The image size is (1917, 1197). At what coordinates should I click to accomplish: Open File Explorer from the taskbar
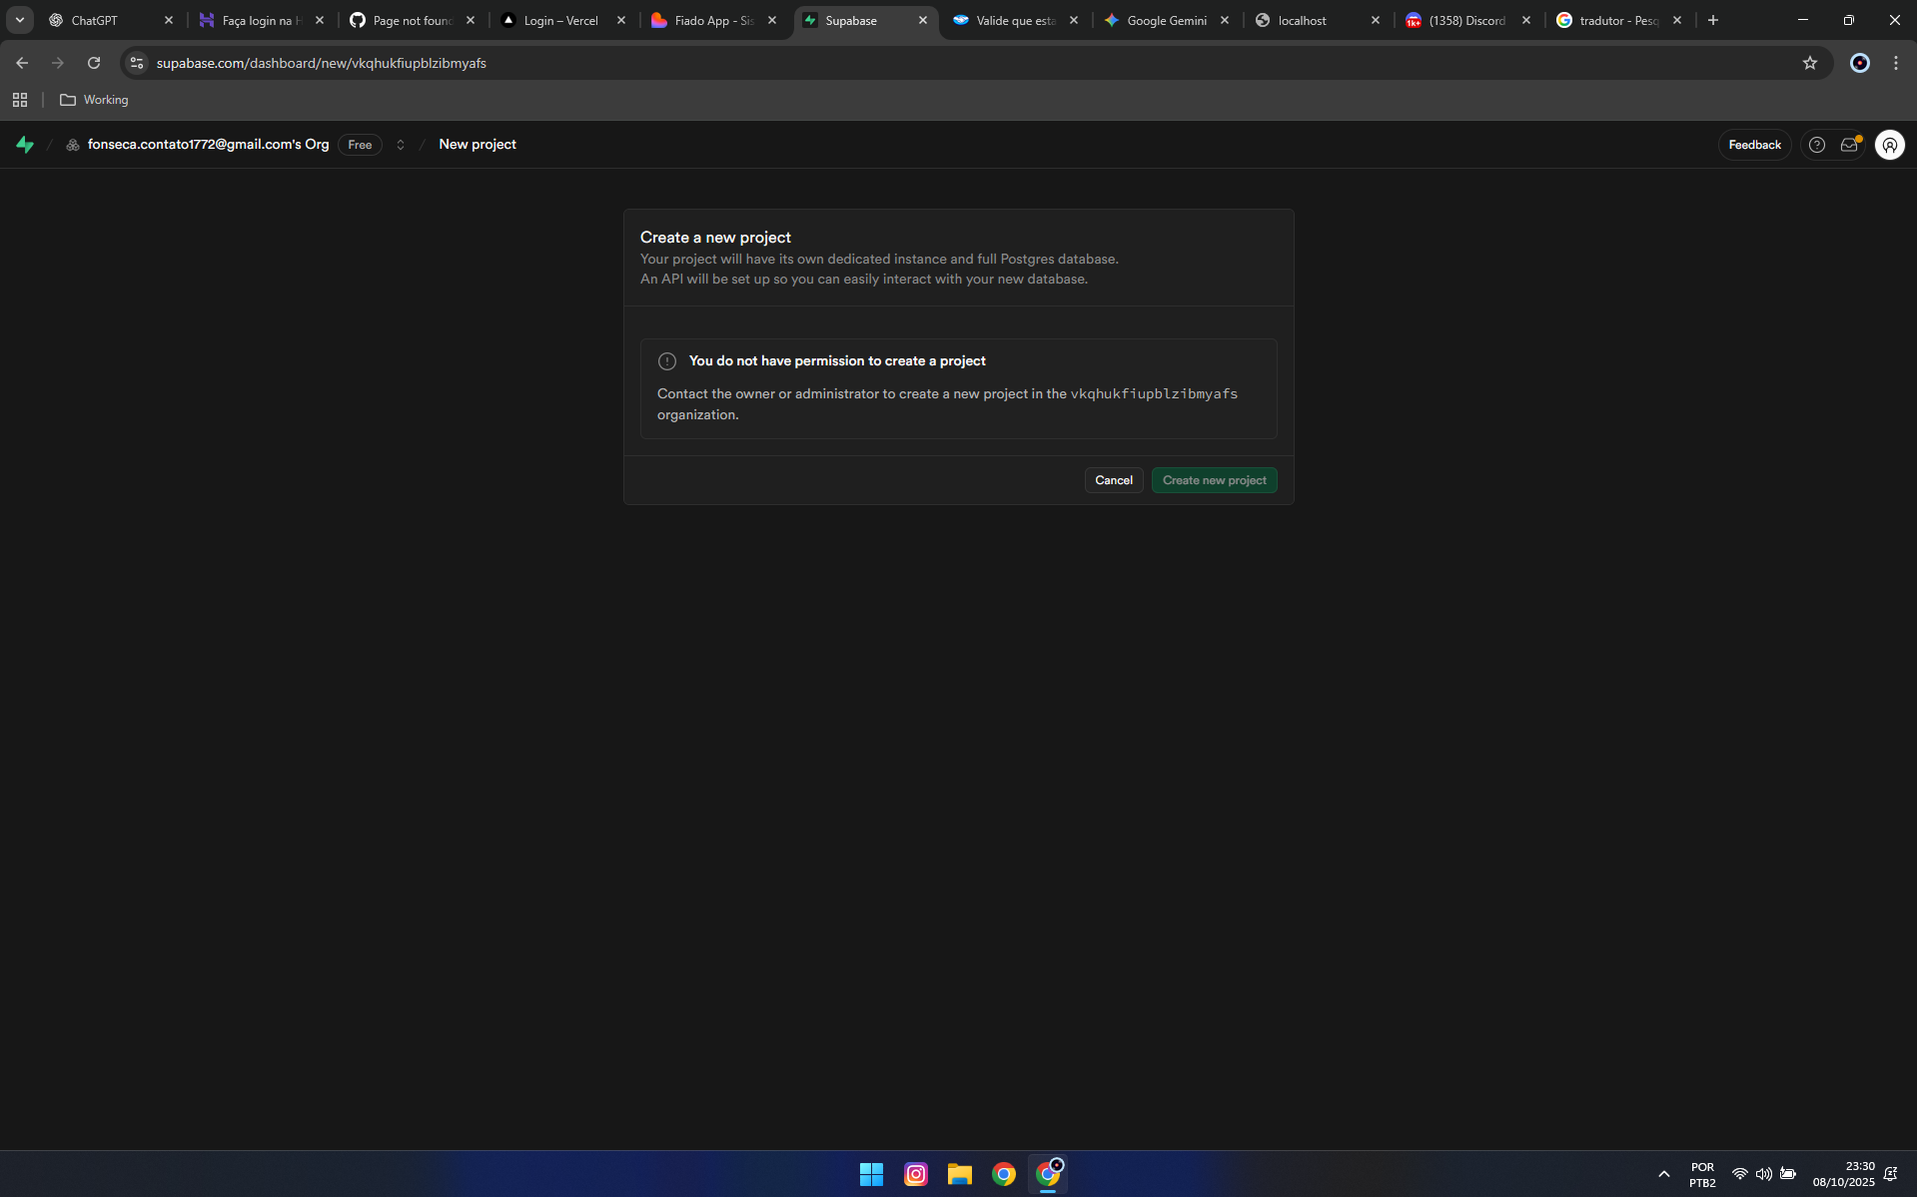(960, 1174)
